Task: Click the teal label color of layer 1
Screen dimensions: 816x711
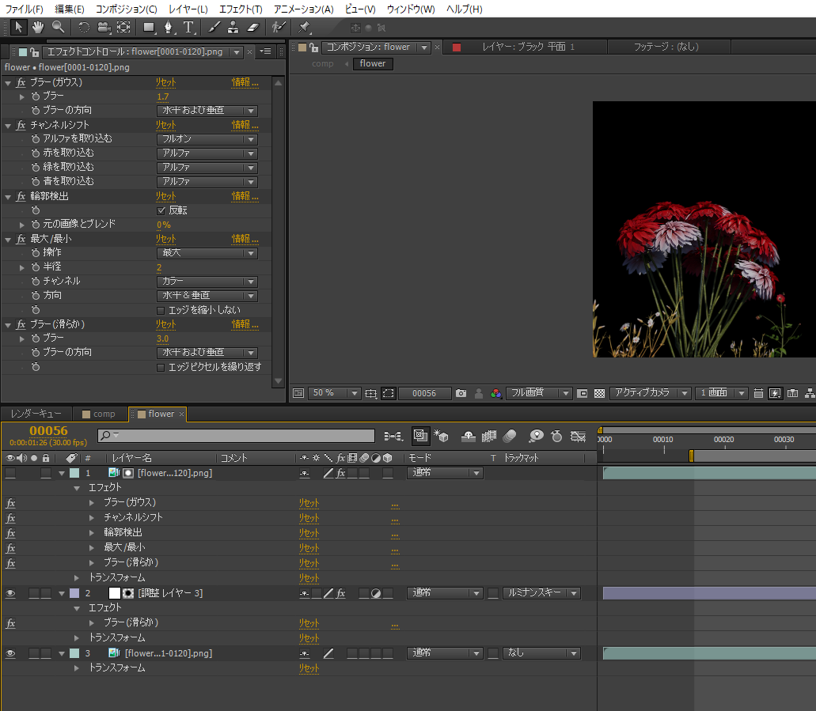Action: pos(74,473)
